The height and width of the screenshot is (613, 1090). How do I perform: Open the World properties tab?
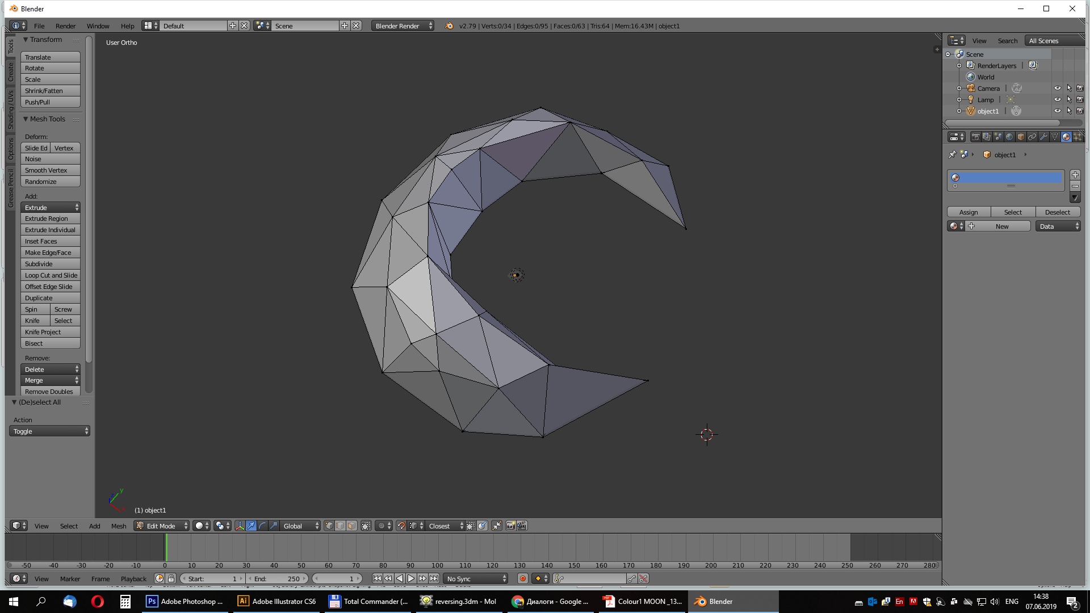[x=1009, y=137]
